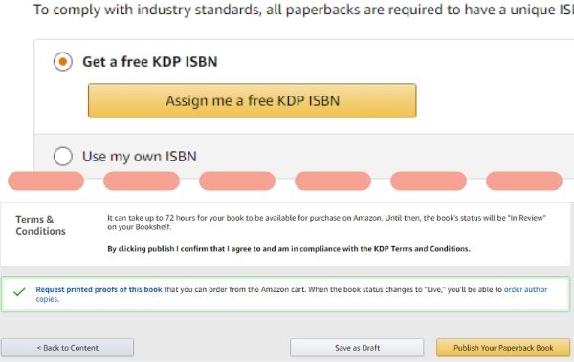
Task: Click the Use my own ISBN label text
Action: [140, 157]
